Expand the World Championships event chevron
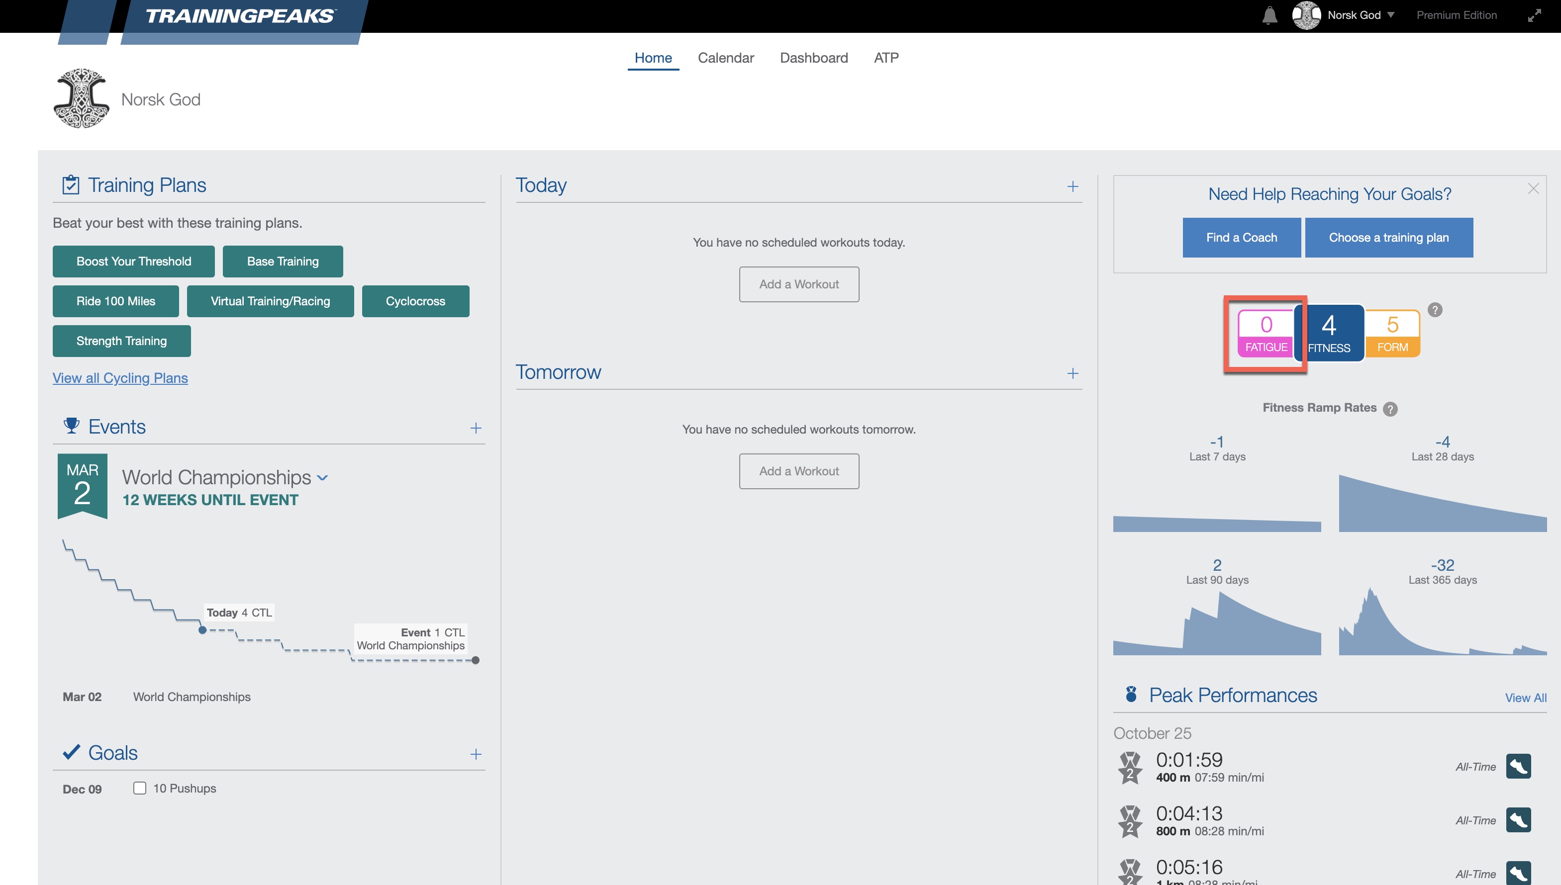This screenshot has height=885, width=1561. click(323, 478)
